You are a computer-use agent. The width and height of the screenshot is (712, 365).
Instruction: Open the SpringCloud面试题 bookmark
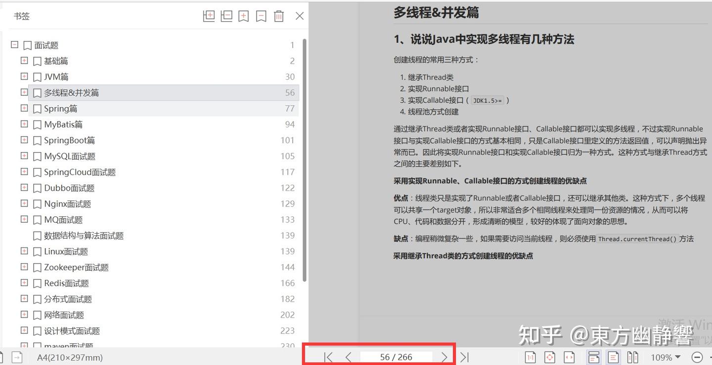(80, 172)
